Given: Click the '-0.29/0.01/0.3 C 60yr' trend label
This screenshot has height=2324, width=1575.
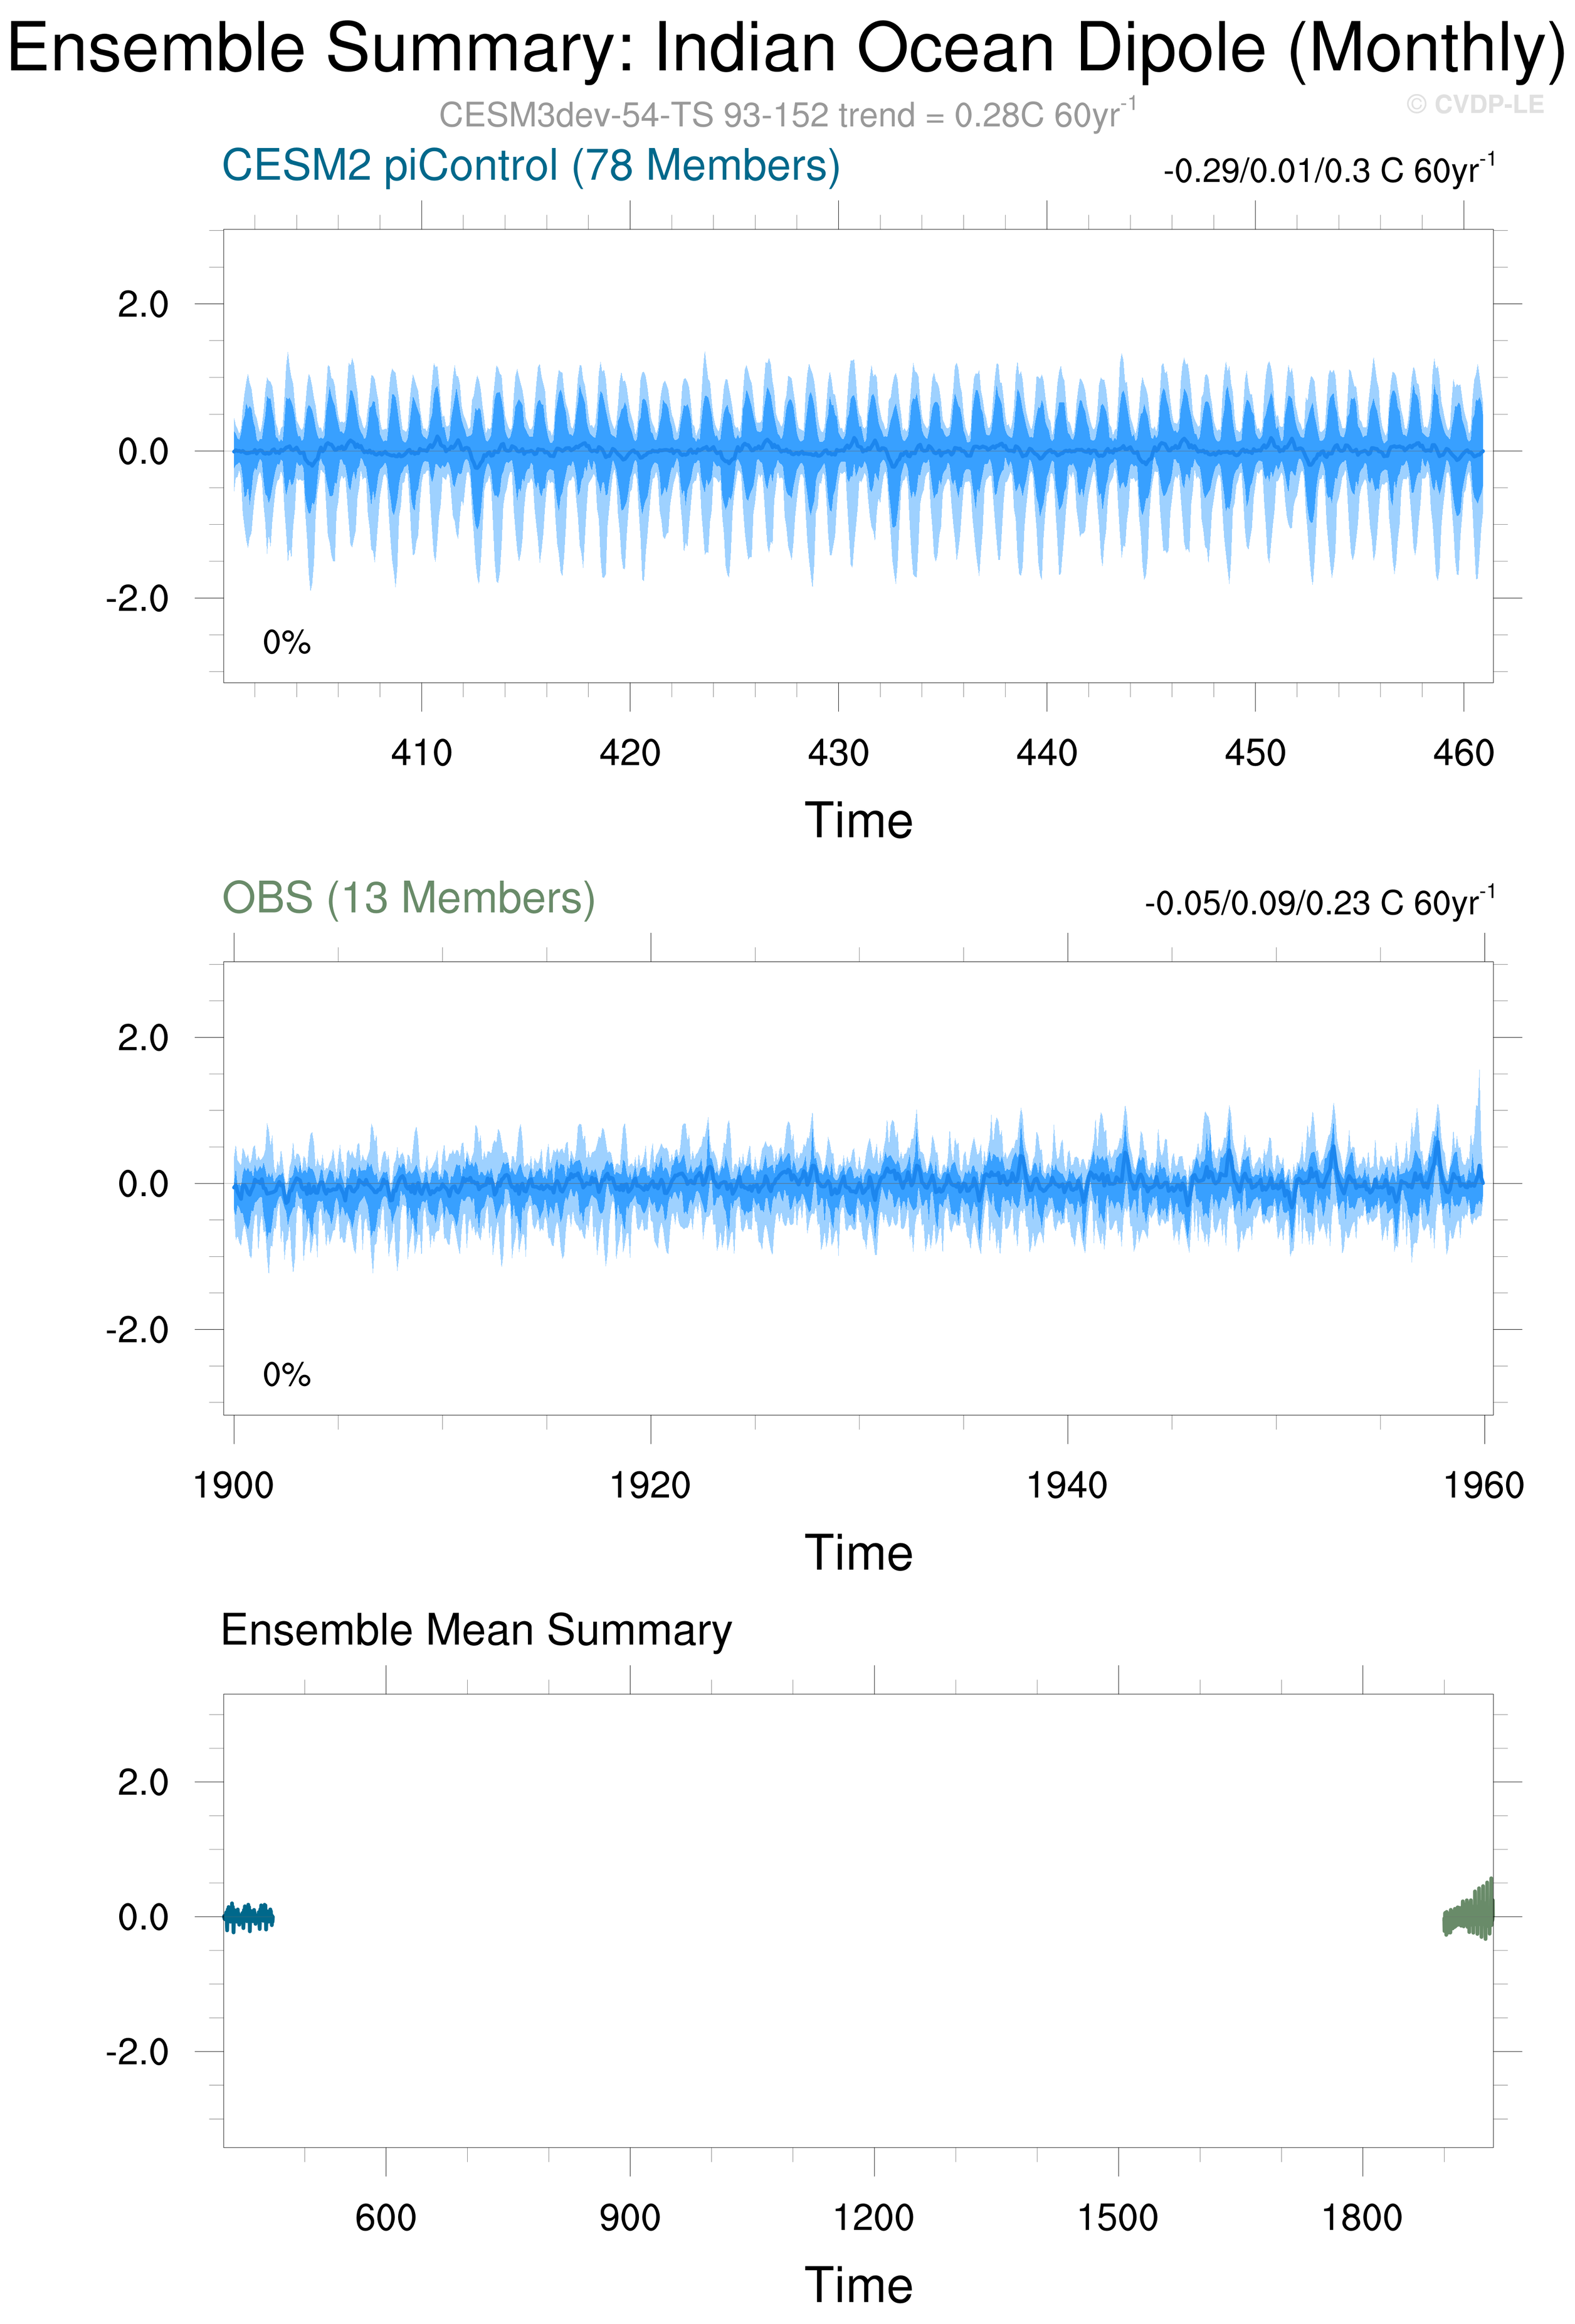Looking at the screenshot, I should point(1328,170).
